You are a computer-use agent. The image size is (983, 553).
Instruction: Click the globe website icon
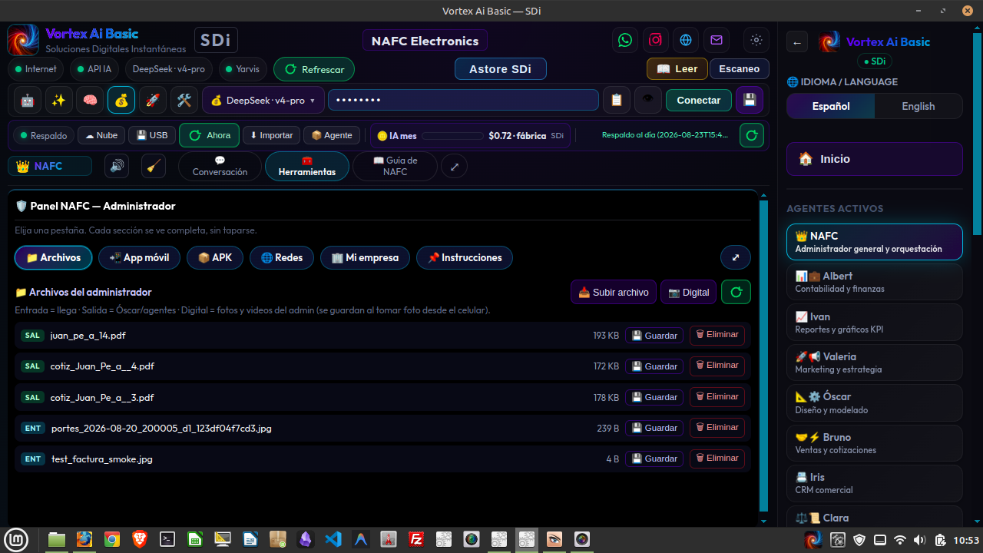click(x=686, y=40)
